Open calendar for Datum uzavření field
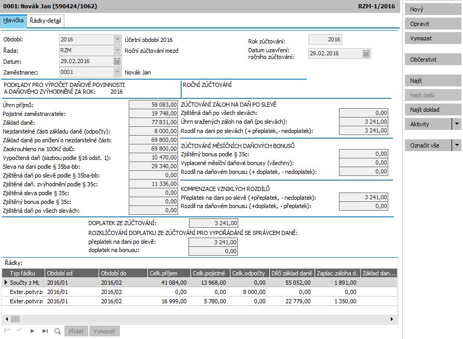 coord(366,54)
